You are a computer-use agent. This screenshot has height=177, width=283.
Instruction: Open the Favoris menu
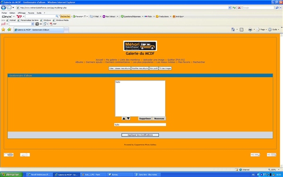click(31, 13)
